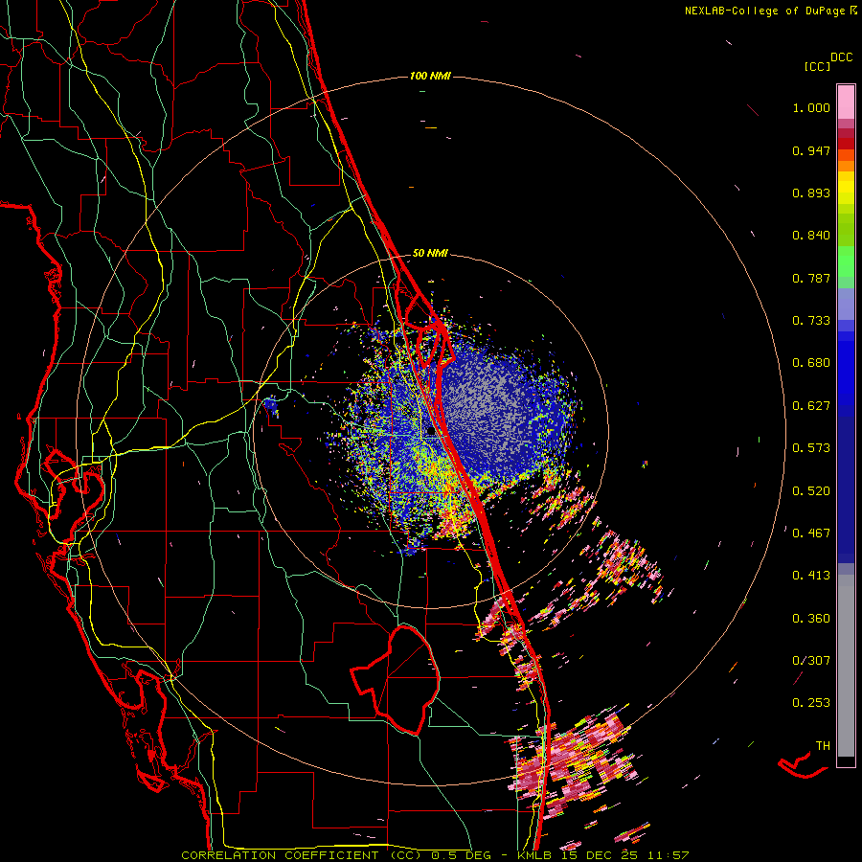This screenshot has width=862, height=862.
Task: Click the 0.360 legend value
Action: pyautogui.click(x=811, y=619)
